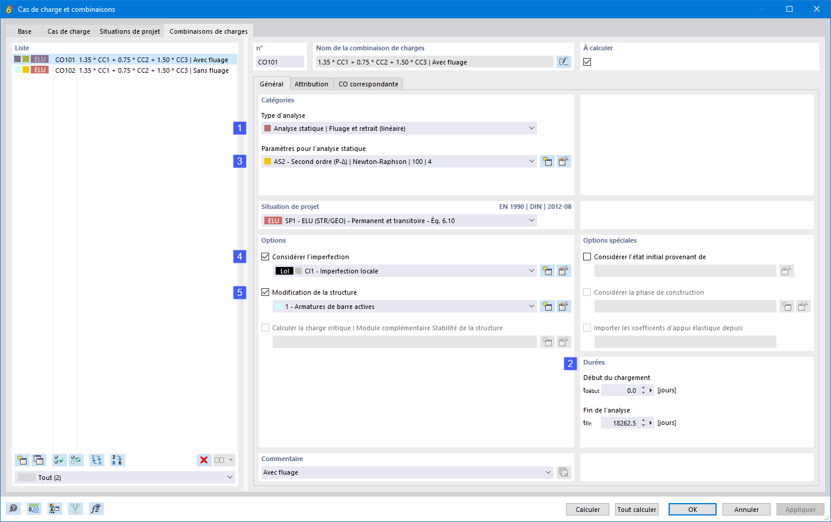Click the numbering order 2-6 icon

(x=117, y=460)
